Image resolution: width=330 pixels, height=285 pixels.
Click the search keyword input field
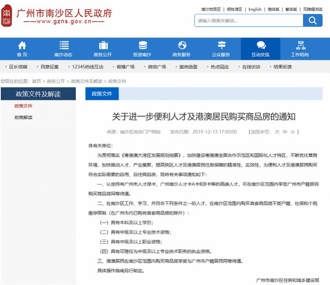point(249,20)
